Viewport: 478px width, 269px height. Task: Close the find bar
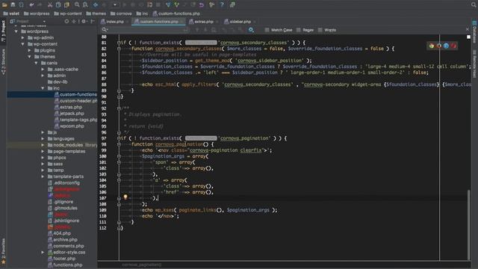(x=468, y=29)
